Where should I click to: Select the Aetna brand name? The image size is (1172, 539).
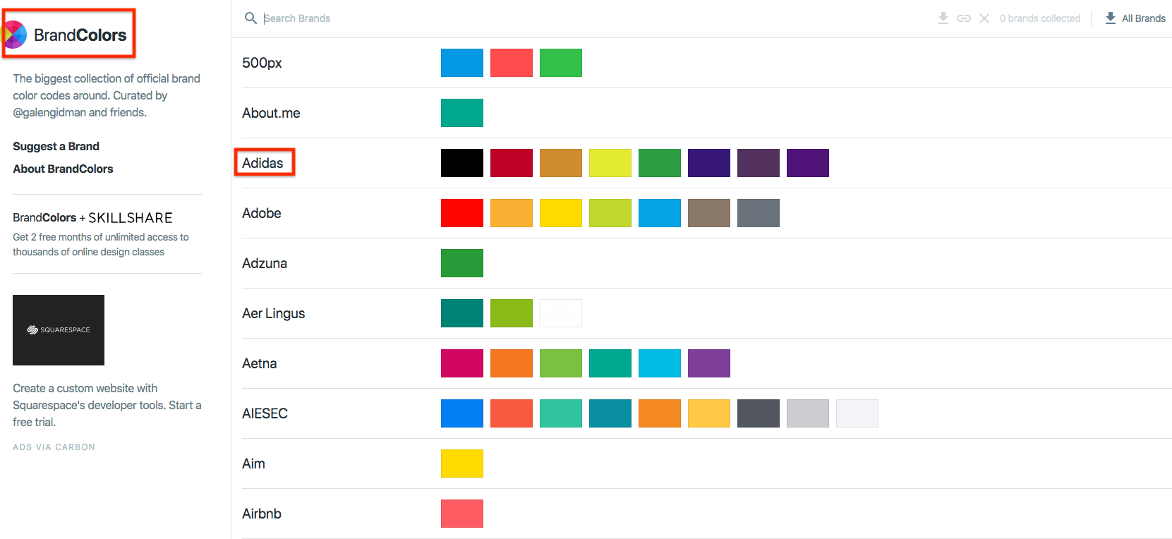(260, 363)
